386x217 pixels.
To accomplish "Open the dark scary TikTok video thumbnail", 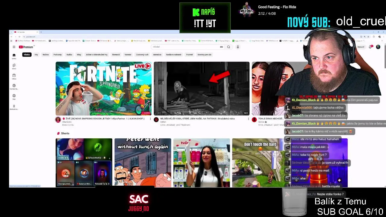I will click(x=201, y=89).
